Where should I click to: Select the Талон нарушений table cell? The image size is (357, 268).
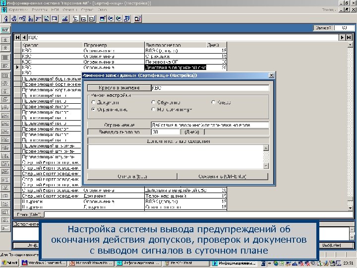(176, 196)
